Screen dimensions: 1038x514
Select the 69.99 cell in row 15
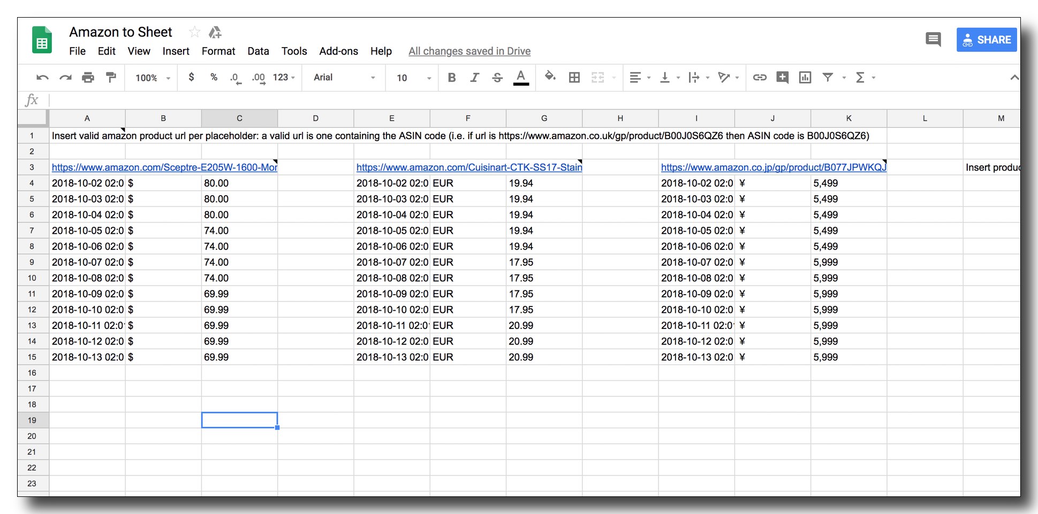tap(239, 357)
